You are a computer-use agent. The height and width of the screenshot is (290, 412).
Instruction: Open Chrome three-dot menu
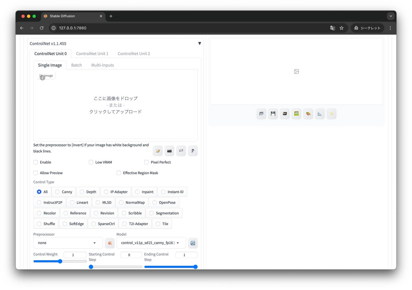[x=390, y=28]
